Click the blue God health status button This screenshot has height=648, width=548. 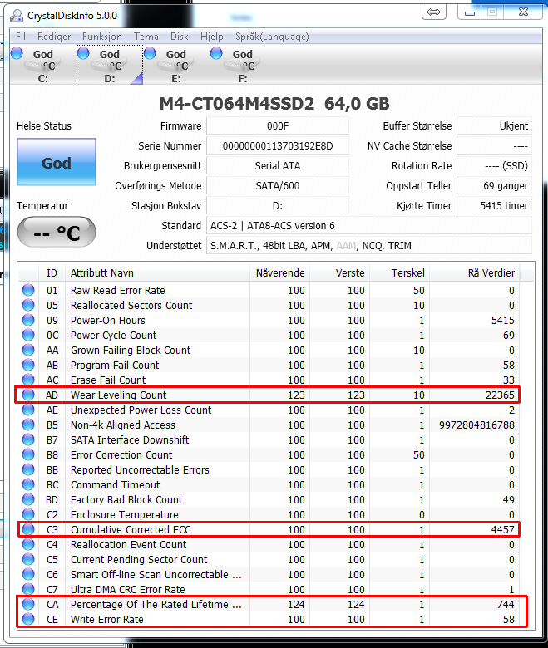(x=57, y=162)
